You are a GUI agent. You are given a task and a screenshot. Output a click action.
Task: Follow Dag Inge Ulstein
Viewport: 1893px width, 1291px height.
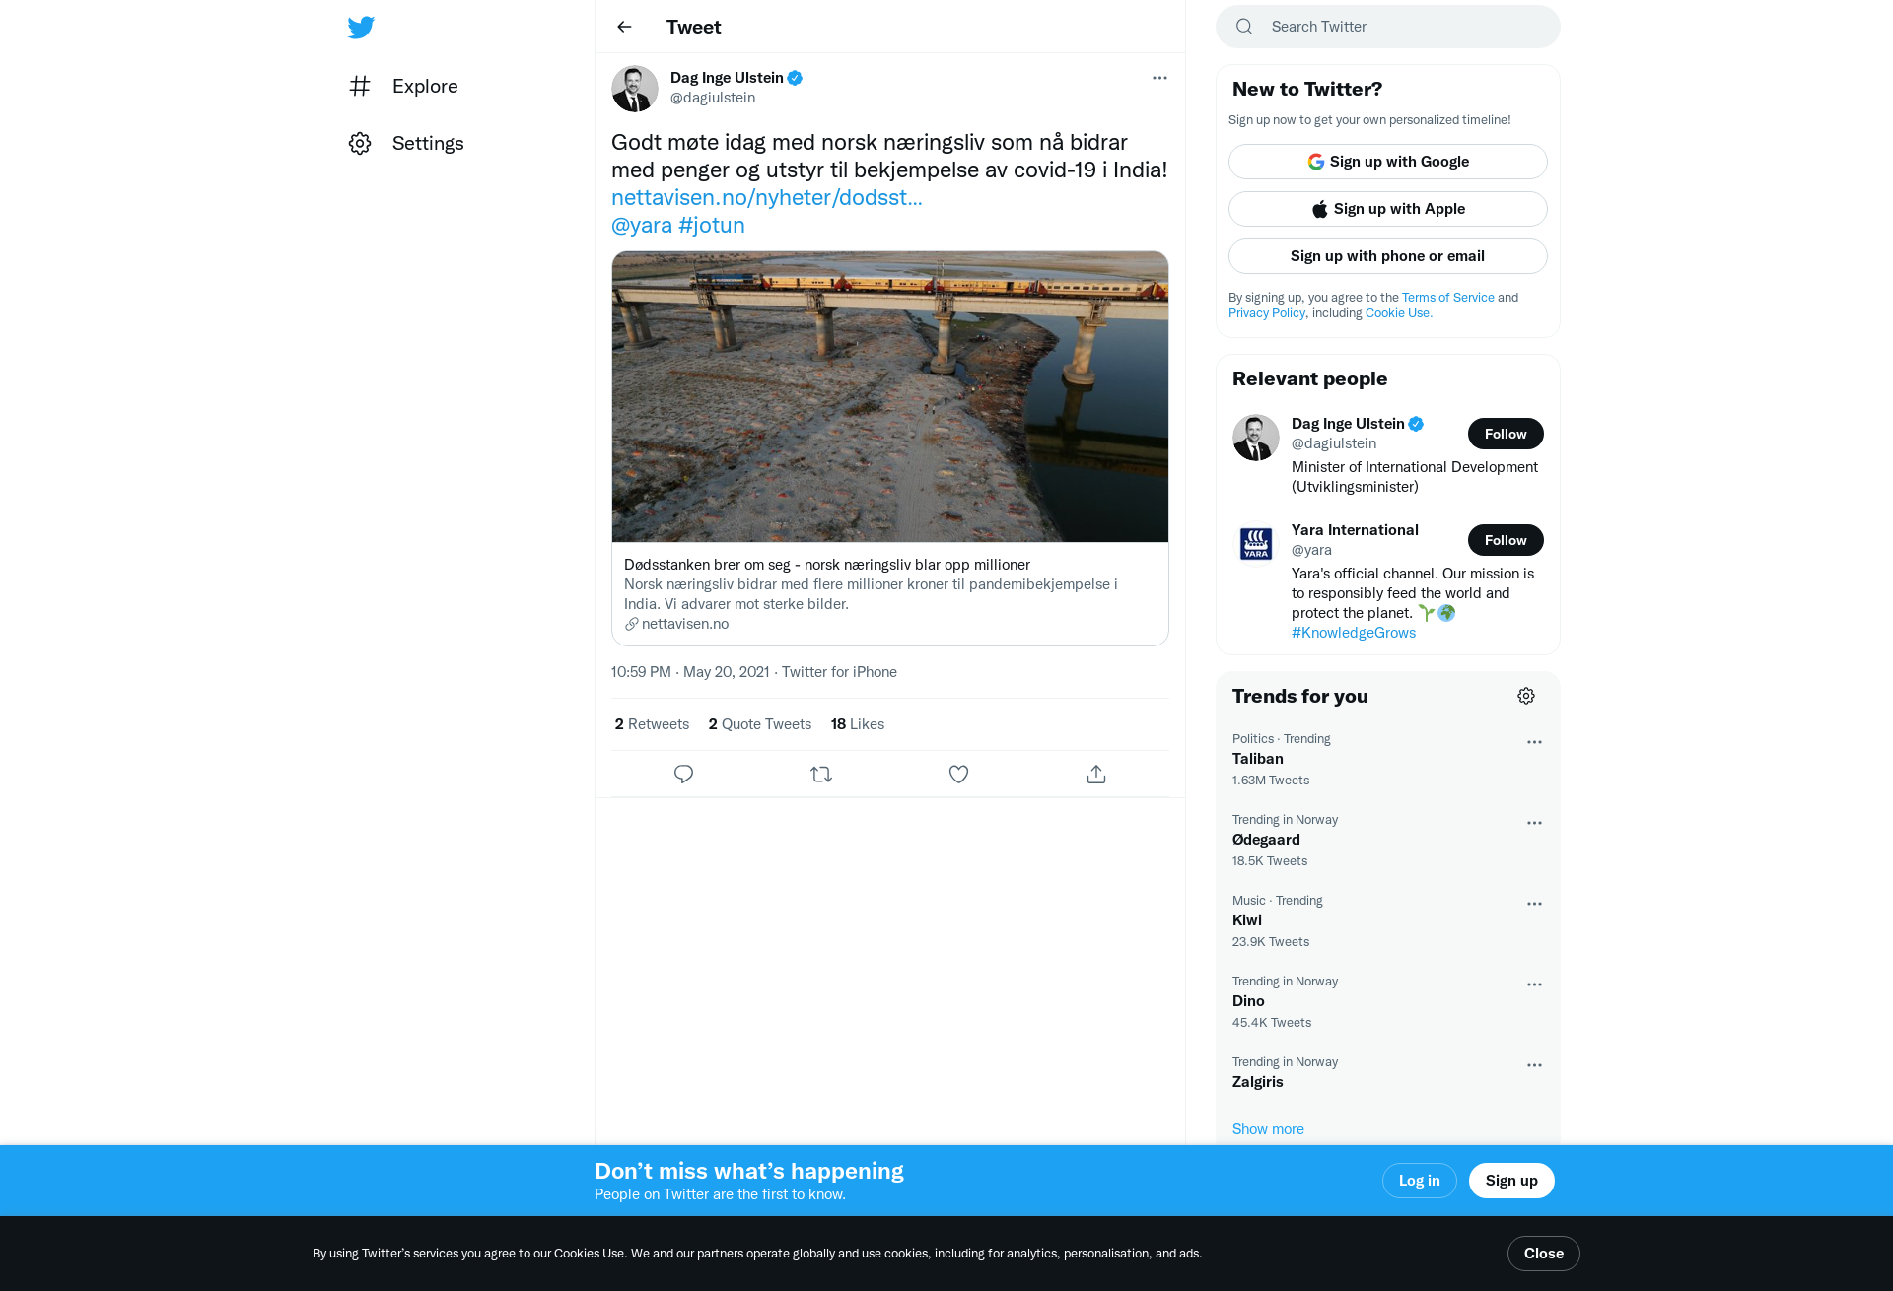coord(1506,434)
